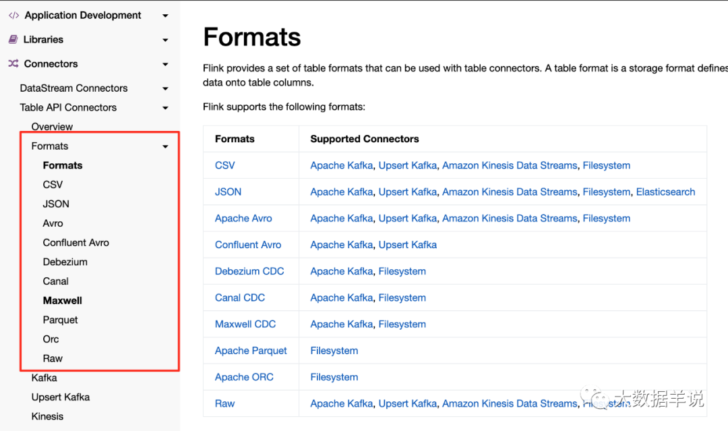
Task: Follow the Canal CDC link
Action: [239, 297]
